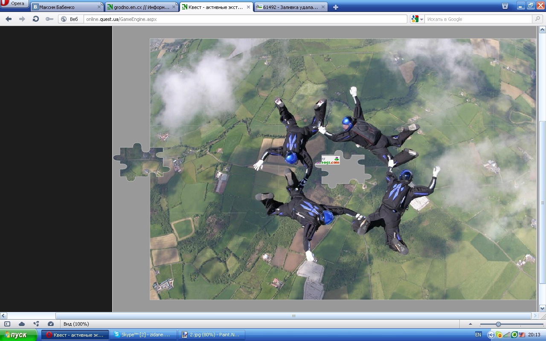Close the 61492 - Заливка удала... tab

coord(322,7)
